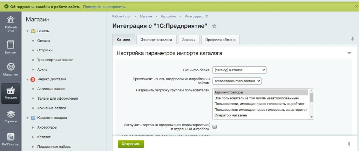The width and height of the screenshot is (359, 151).
Task: Select rating voting users group option
Action: coord(261,104)
